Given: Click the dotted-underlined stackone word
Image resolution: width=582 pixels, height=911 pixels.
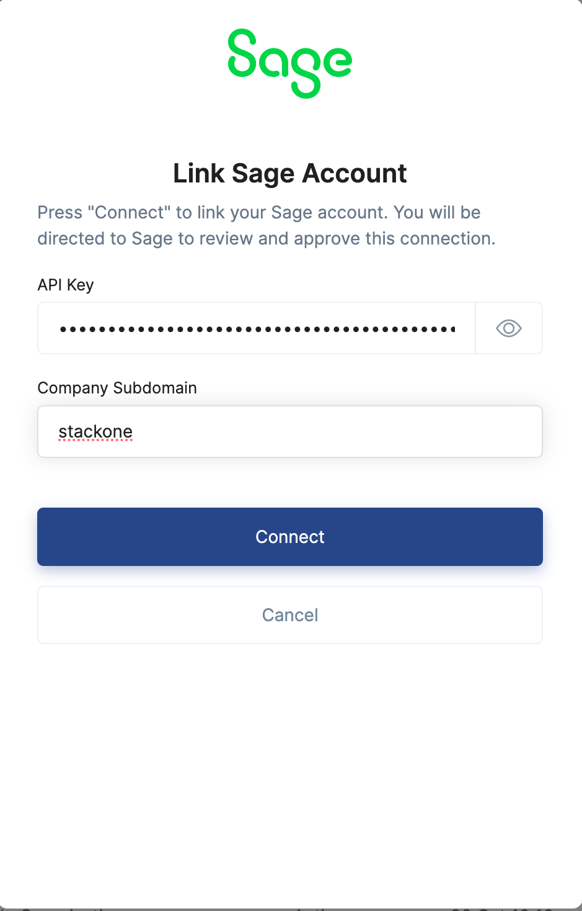Looking at the screenshot, I should click(95, 431).
